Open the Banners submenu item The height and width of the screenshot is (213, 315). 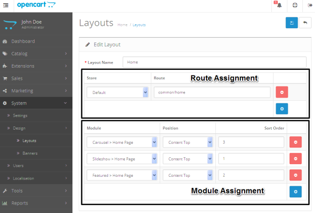click(x=36, y=153)
